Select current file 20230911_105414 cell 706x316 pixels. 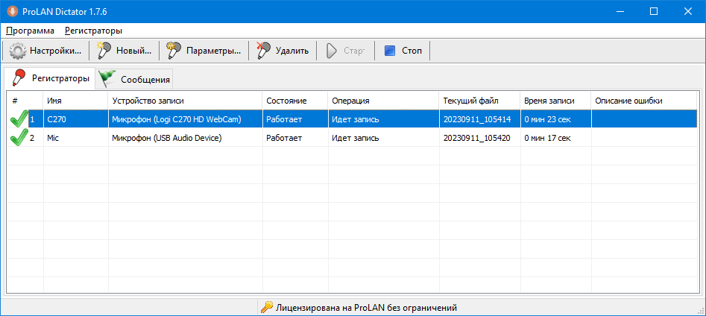click(477, 119)
